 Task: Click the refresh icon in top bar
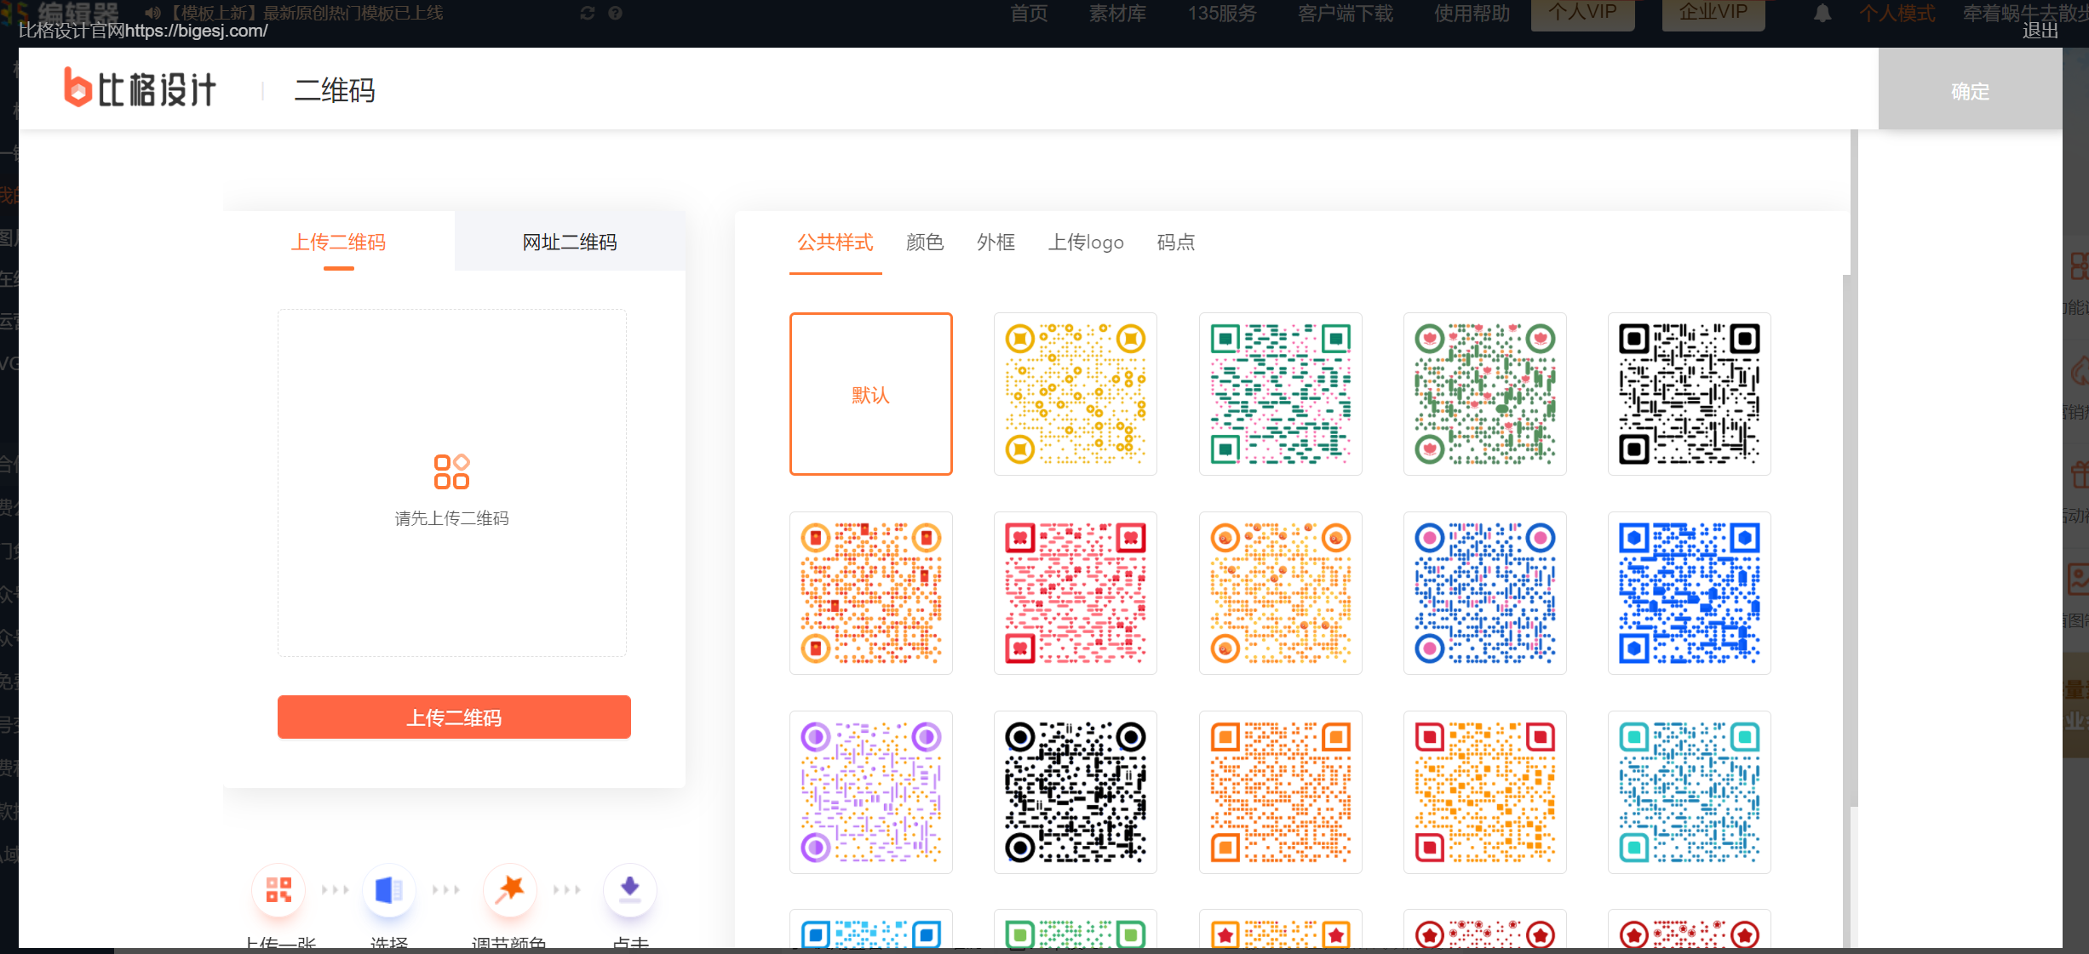coord(588,13)
